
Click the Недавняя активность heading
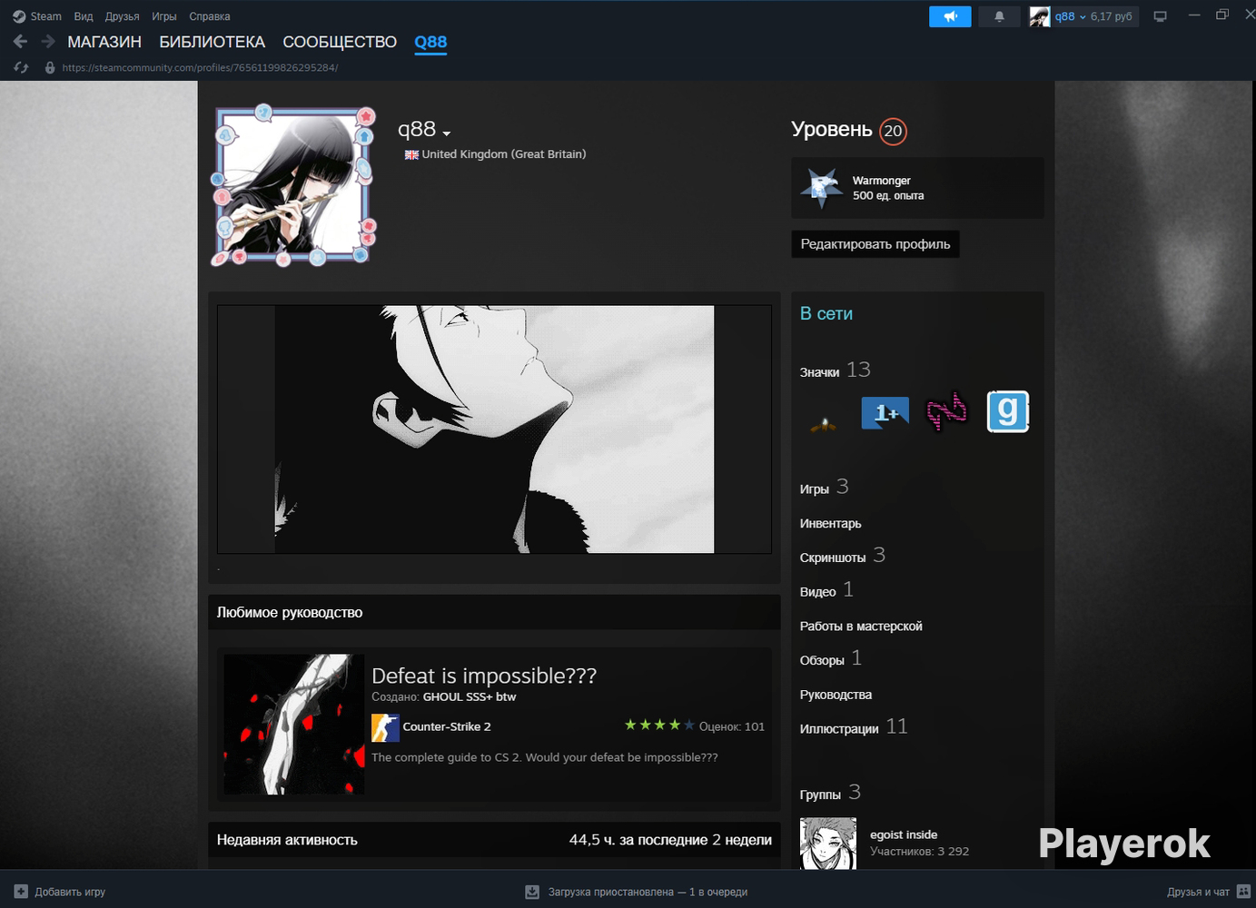click(x=287, y=840)
